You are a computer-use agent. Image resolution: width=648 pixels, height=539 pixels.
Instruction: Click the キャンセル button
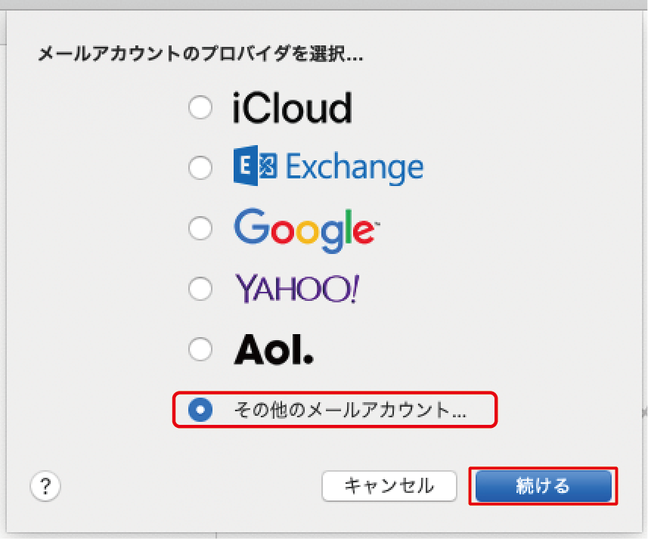point(389,486)
